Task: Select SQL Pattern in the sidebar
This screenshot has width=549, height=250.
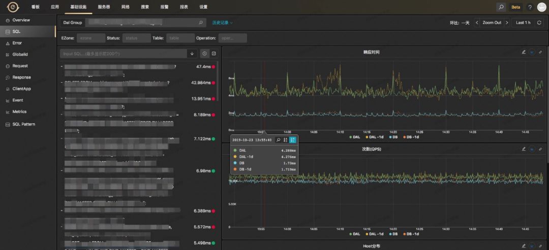Action: (24, 124)
